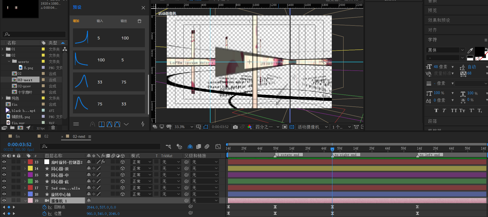Image resolution: width=488 pixels, height=217 pixels.
Task: Create a new composition from the Project panel
Action: pyautogui.click(x=21, y=128)
